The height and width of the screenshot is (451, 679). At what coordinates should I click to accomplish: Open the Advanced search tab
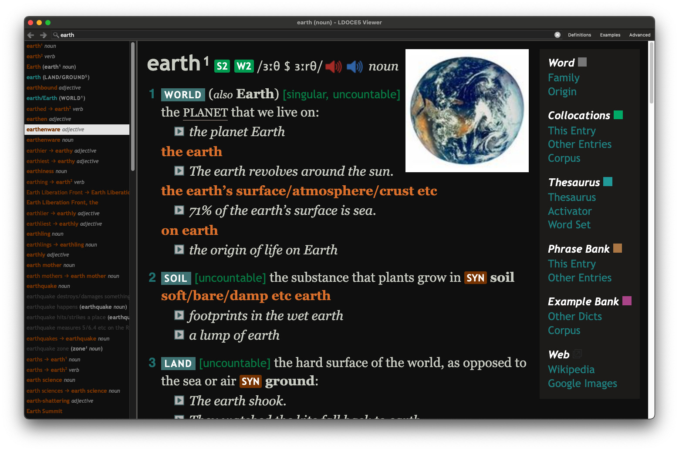coord(639,35)
